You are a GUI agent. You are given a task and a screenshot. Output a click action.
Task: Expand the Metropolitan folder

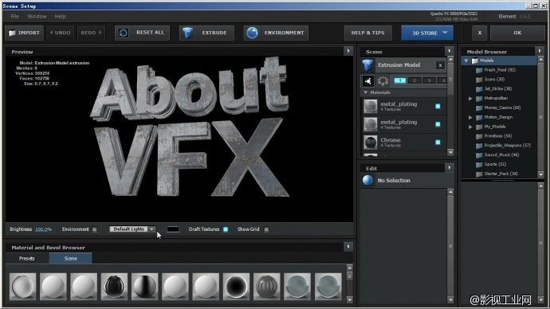470,99
